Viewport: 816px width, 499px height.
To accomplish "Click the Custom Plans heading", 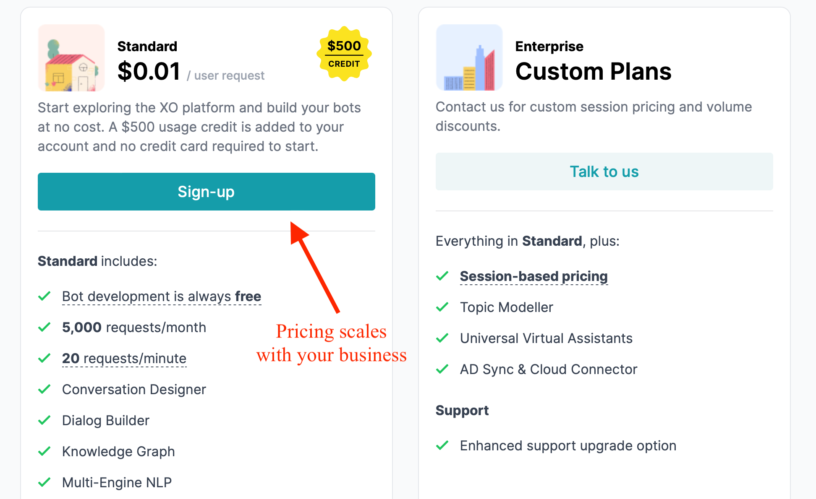I will [593, 71].
